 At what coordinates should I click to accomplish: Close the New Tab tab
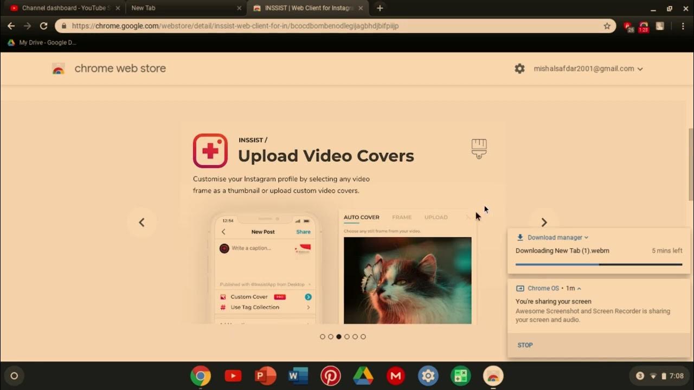pyautogui.click(x=239, y=8)
